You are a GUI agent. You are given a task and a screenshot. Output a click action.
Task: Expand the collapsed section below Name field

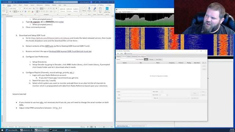[x=117, y=101]
